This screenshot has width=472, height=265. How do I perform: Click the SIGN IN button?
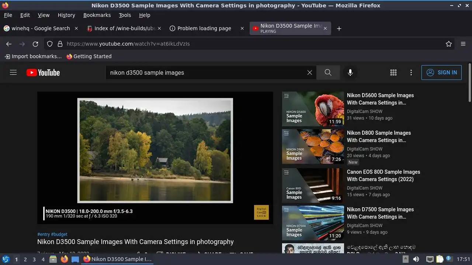441,73
